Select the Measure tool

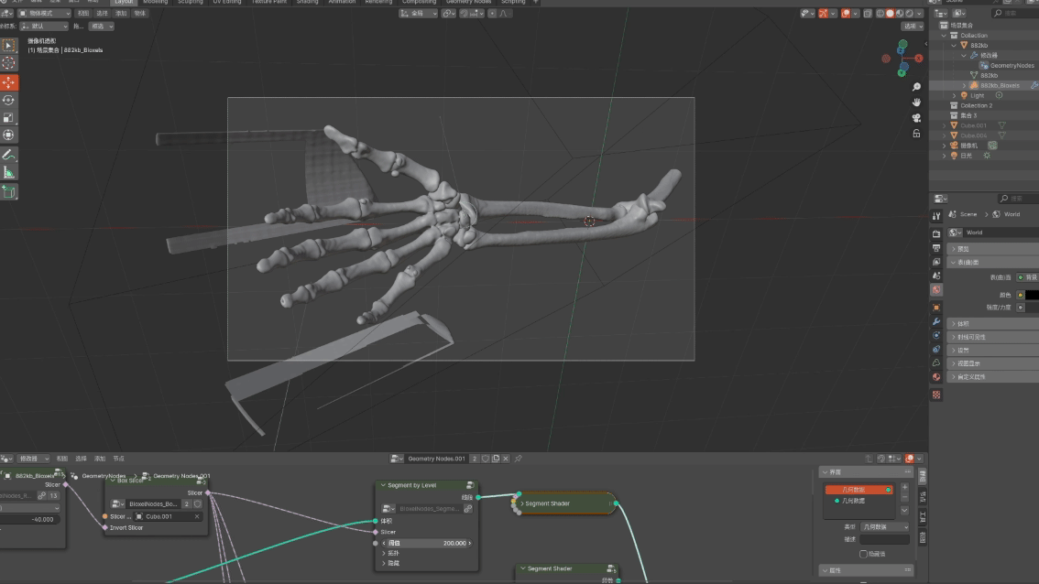coord(9,172)
